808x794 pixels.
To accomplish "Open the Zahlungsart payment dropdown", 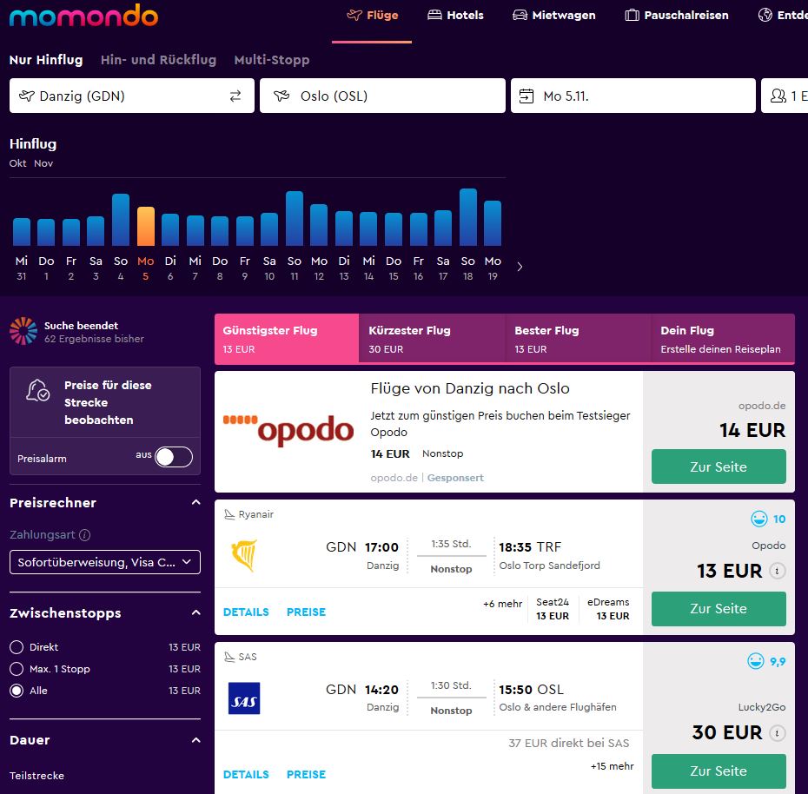I will (x=105, y=562).
